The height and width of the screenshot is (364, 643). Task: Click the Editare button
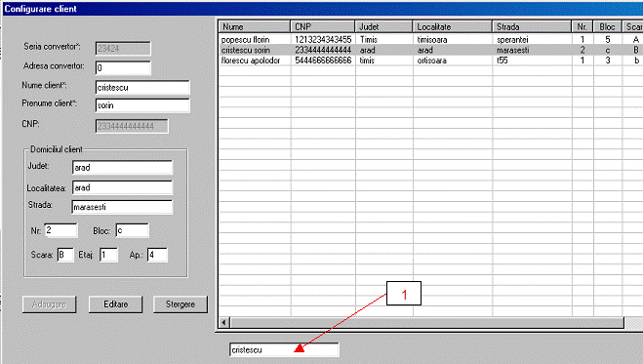point(116,304)
